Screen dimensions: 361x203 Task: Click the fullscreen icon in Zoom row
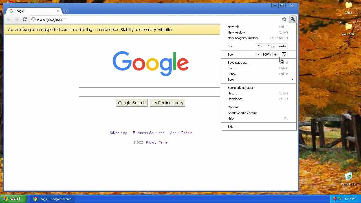click(284, 54)
